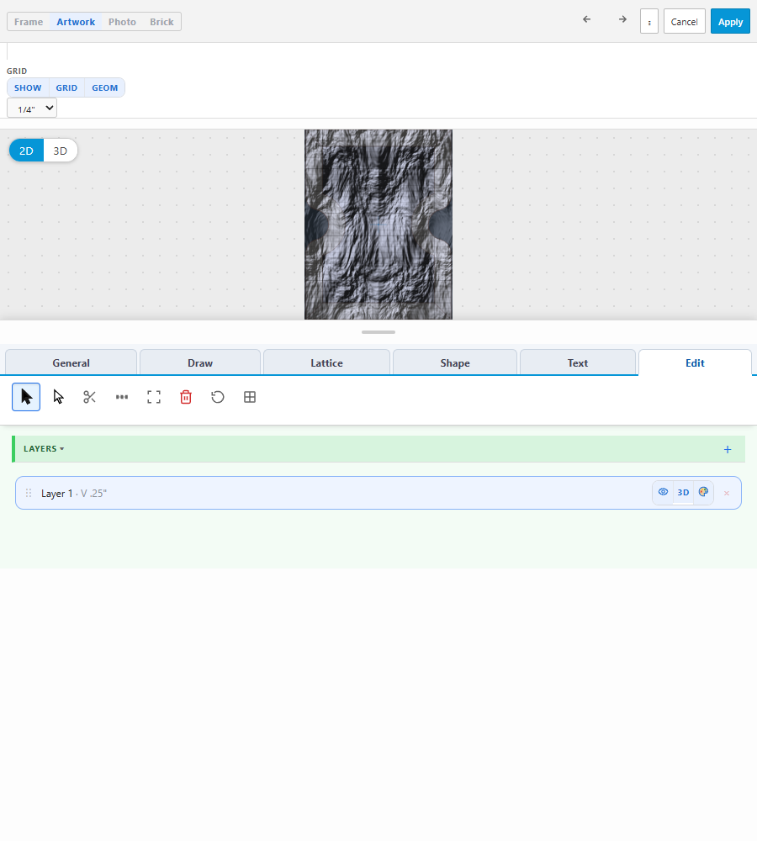Grab the Layer 1 drag handle

[29, 493]
